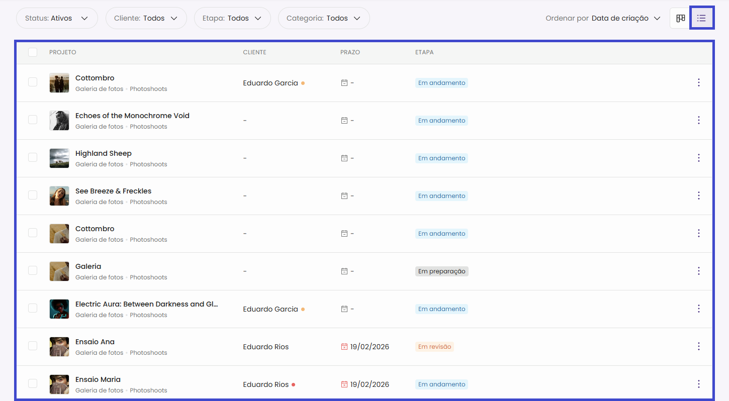Open options menu for Highland Sheep
The width and height of the screenshot is (729, 401).
tap(698, 158)
